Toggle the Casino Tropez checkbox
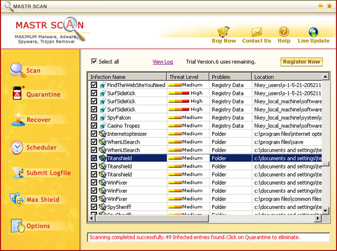337x251 pixels. pyautogui.click(x=94, y=126)
